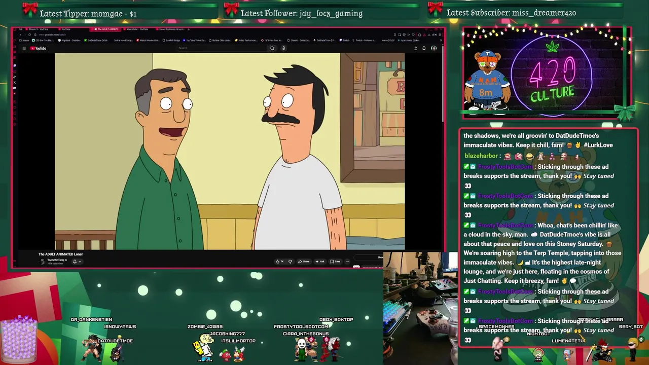Open the YouTube hamburger guide menu
The height and width of the screenshot is (365, 649).
pos(24,48)
